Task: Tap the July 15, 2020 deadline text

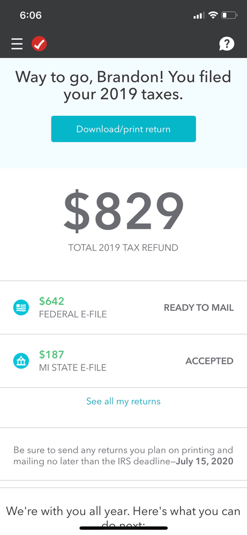Action: (205, 462)
